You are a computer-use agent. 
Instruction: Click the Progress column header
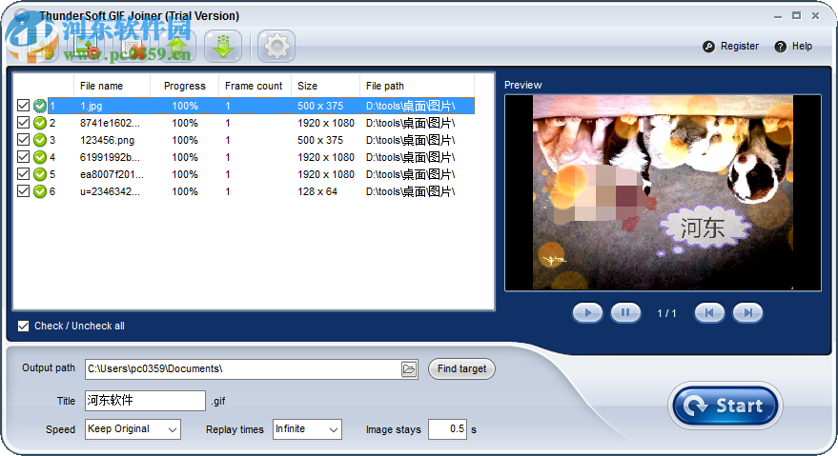(x=184, y=86)
